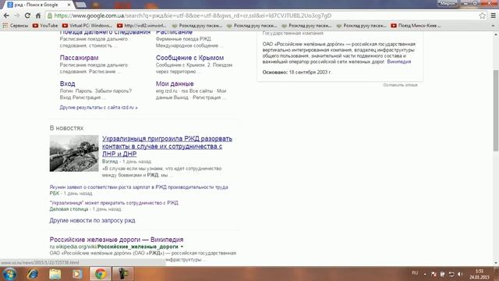Follow the Википедия link in knowledge panel
The width and height of the screenshot is (499, 281).
pos(398,62)
